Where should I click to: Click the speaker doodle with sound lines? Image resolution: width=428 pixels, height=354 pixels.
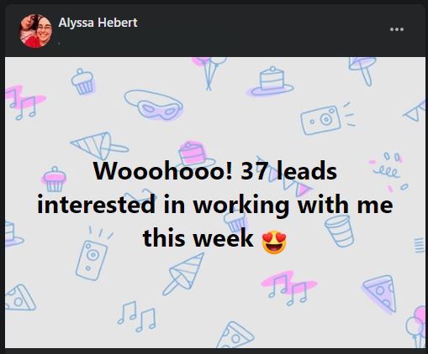tap(94, 254)
